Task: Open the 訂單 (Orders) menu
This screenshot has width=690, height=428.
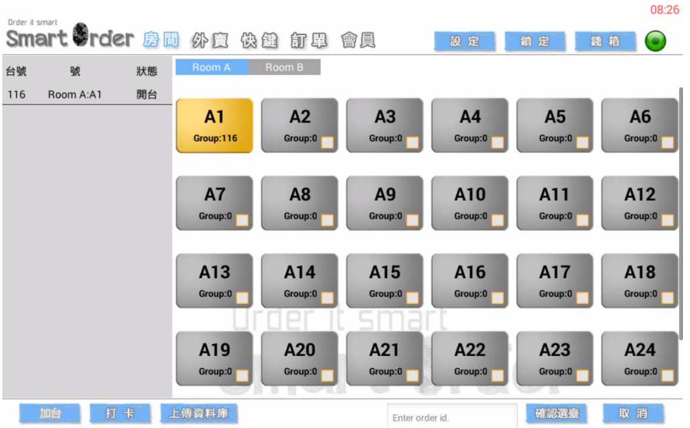Action: pos(309,40)
